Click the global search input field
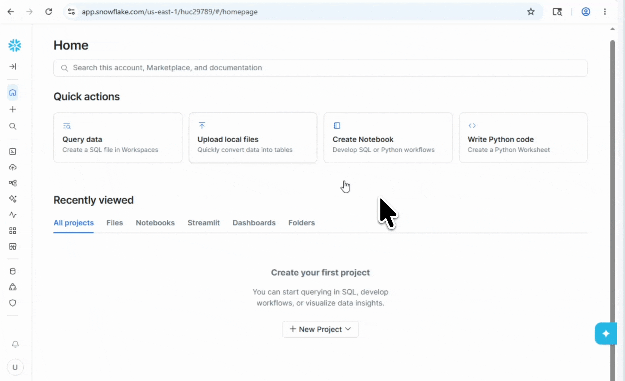This screenshot has height=381, width=625. 320,68
